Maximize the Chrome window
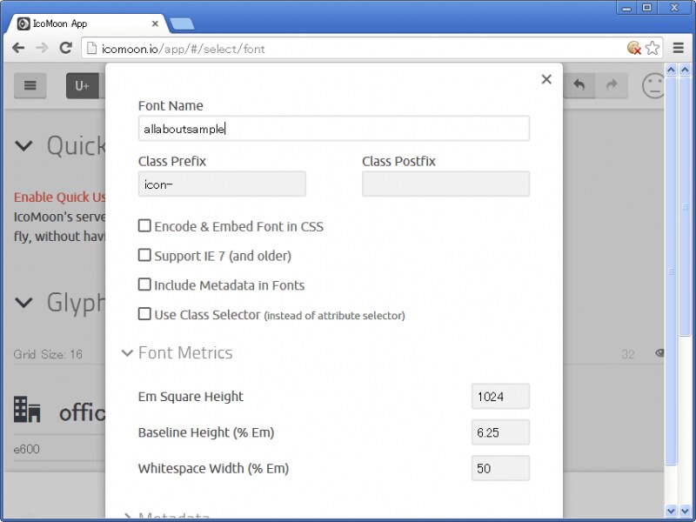Screen dimensions: 696x522 pyautogui.click(x=647, y=8)
